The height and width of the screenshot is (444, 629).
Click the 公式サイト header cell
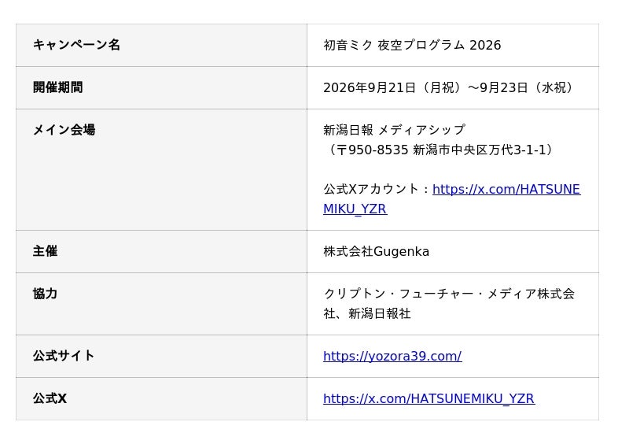(x=161, y=356)
